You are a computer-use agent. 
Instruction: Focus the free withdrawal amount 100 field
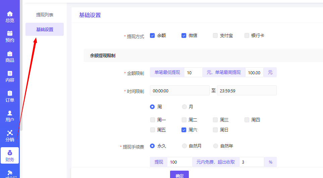180,162
